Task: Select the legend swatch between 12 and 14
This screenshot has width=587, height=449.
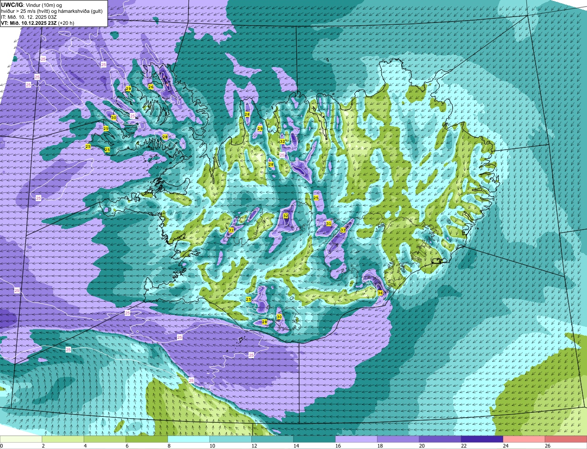Action: click(x=272, y=439)
